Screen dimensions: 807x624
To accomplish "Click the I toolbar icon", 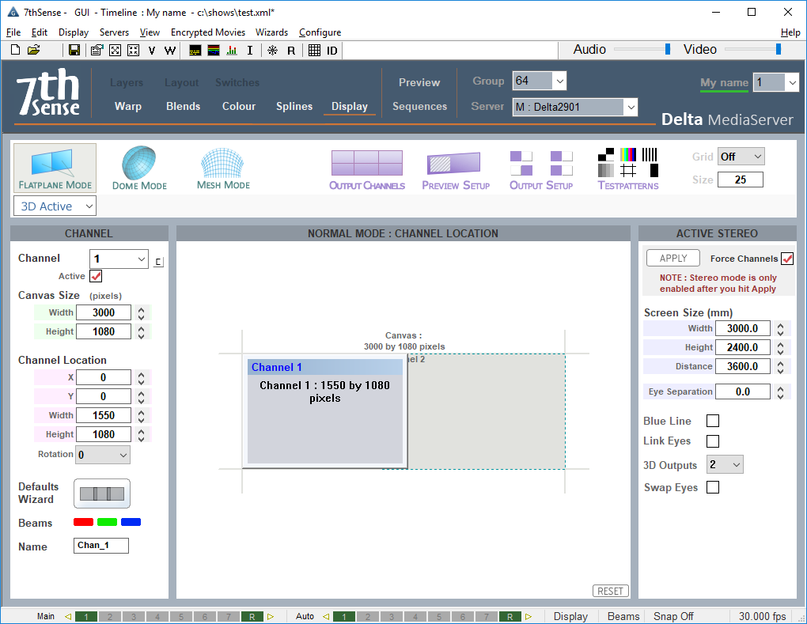I will (x=250, y=51).
